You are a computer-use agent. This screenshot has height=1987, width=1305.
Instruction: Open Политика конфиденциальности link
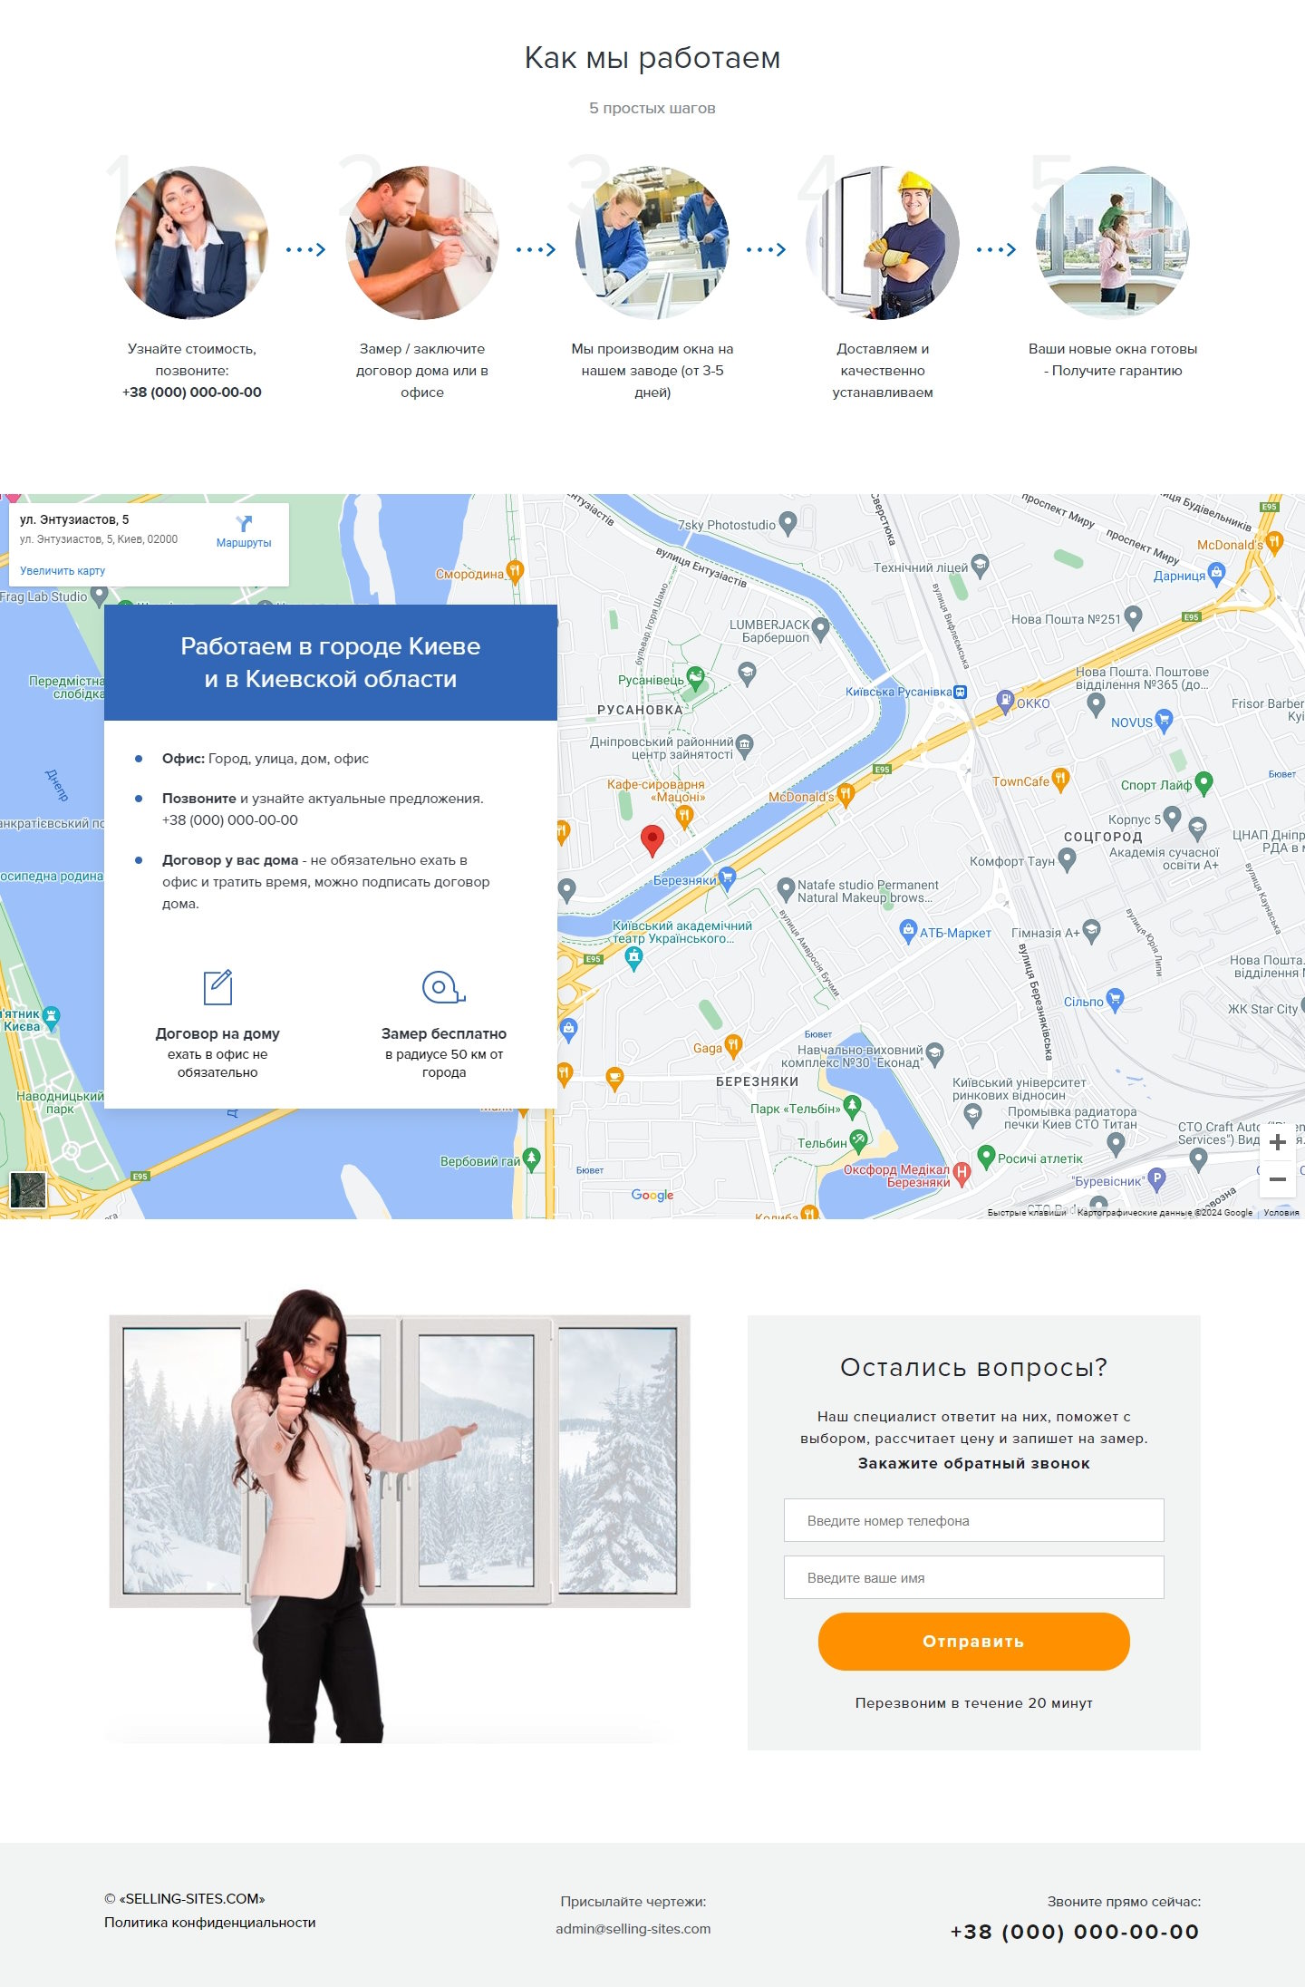[x=210, y=1922]
